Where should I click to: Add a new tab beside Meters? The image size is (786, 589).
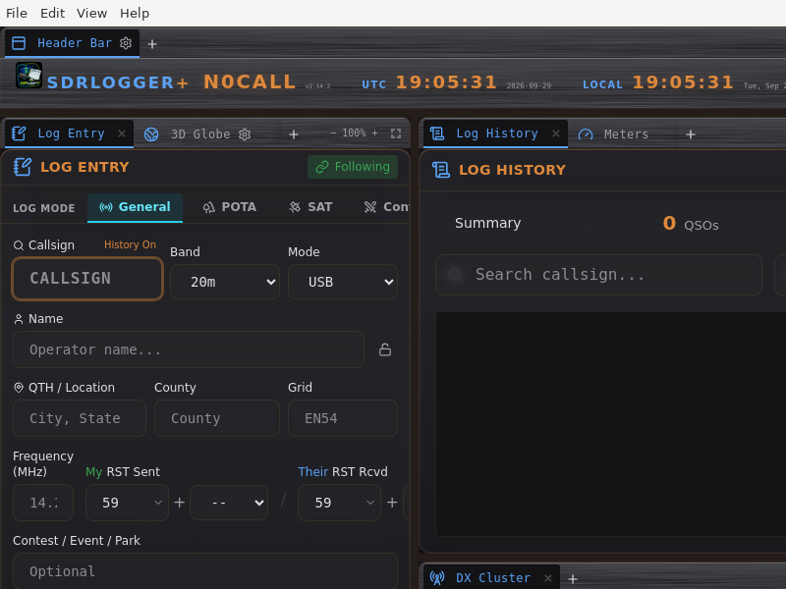(x=691, y=134)
